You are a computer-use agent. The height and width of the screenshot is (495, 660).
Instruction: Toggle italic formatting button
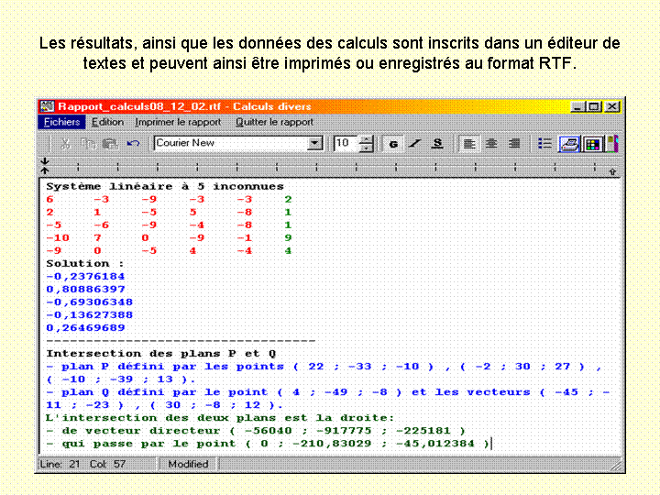click(x=415, y=144)
